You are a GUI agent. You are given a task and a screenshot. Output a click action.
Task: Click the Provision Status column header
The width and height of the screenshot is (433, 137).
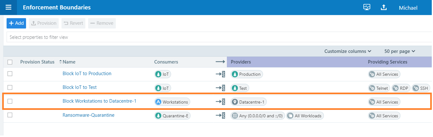click(37, 62)
